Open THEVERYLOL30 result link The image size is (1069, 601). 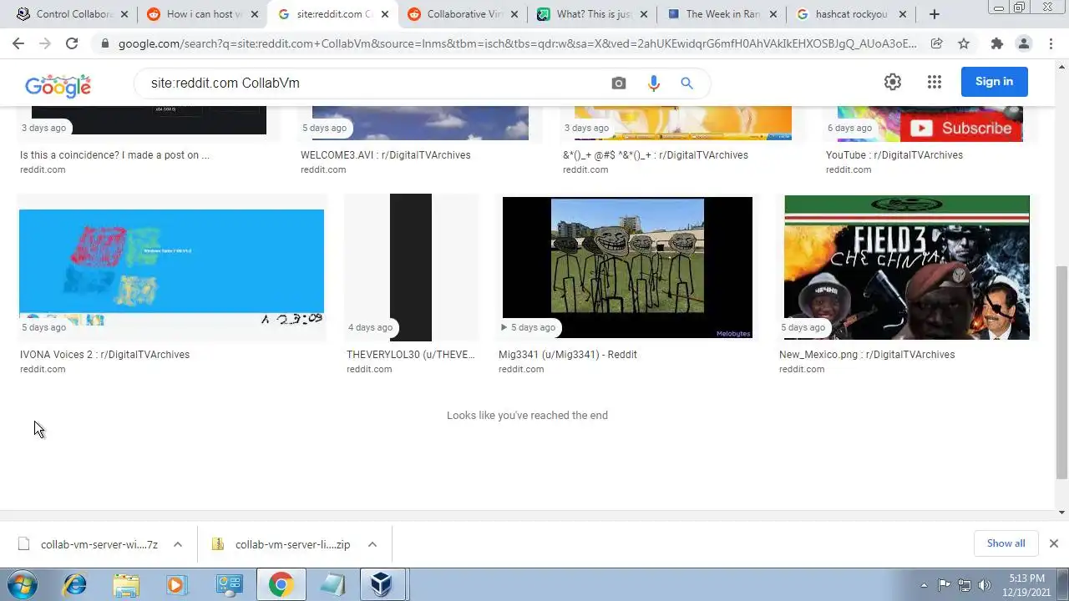click(410, 355)
